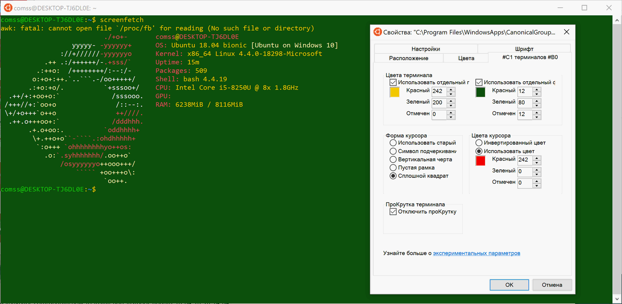Open the Настройки tab
The image size is (622, 304).
[426, 49]
